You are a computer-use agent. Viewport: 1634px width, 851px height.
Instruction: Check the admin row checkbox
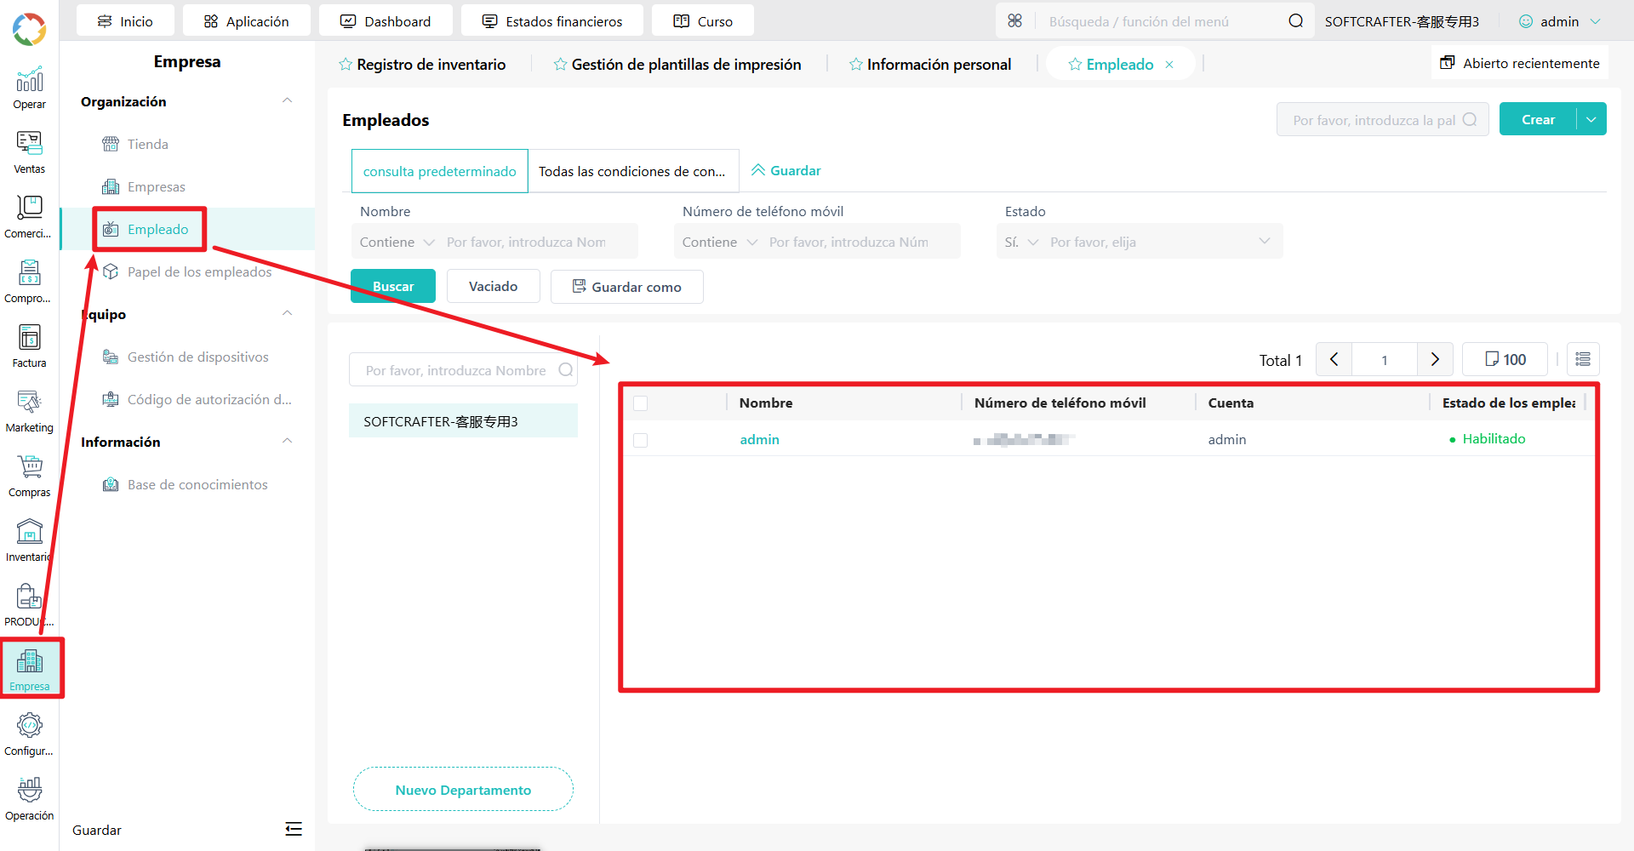click(x=641, y=440)
